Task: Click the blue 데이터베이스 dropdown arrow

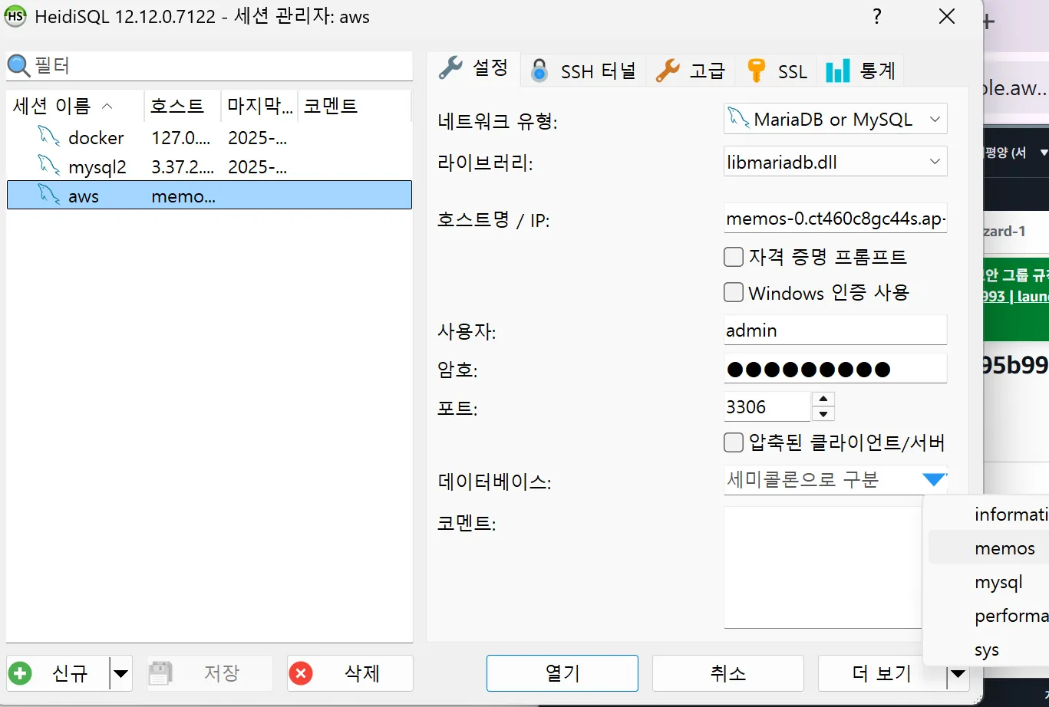Action: pyautogui.click(x=934, y=480)
